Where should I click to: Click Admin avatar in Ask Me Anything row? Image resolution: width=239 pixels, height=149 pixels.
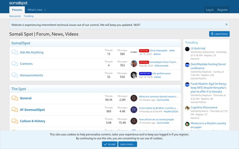[134, 52]
